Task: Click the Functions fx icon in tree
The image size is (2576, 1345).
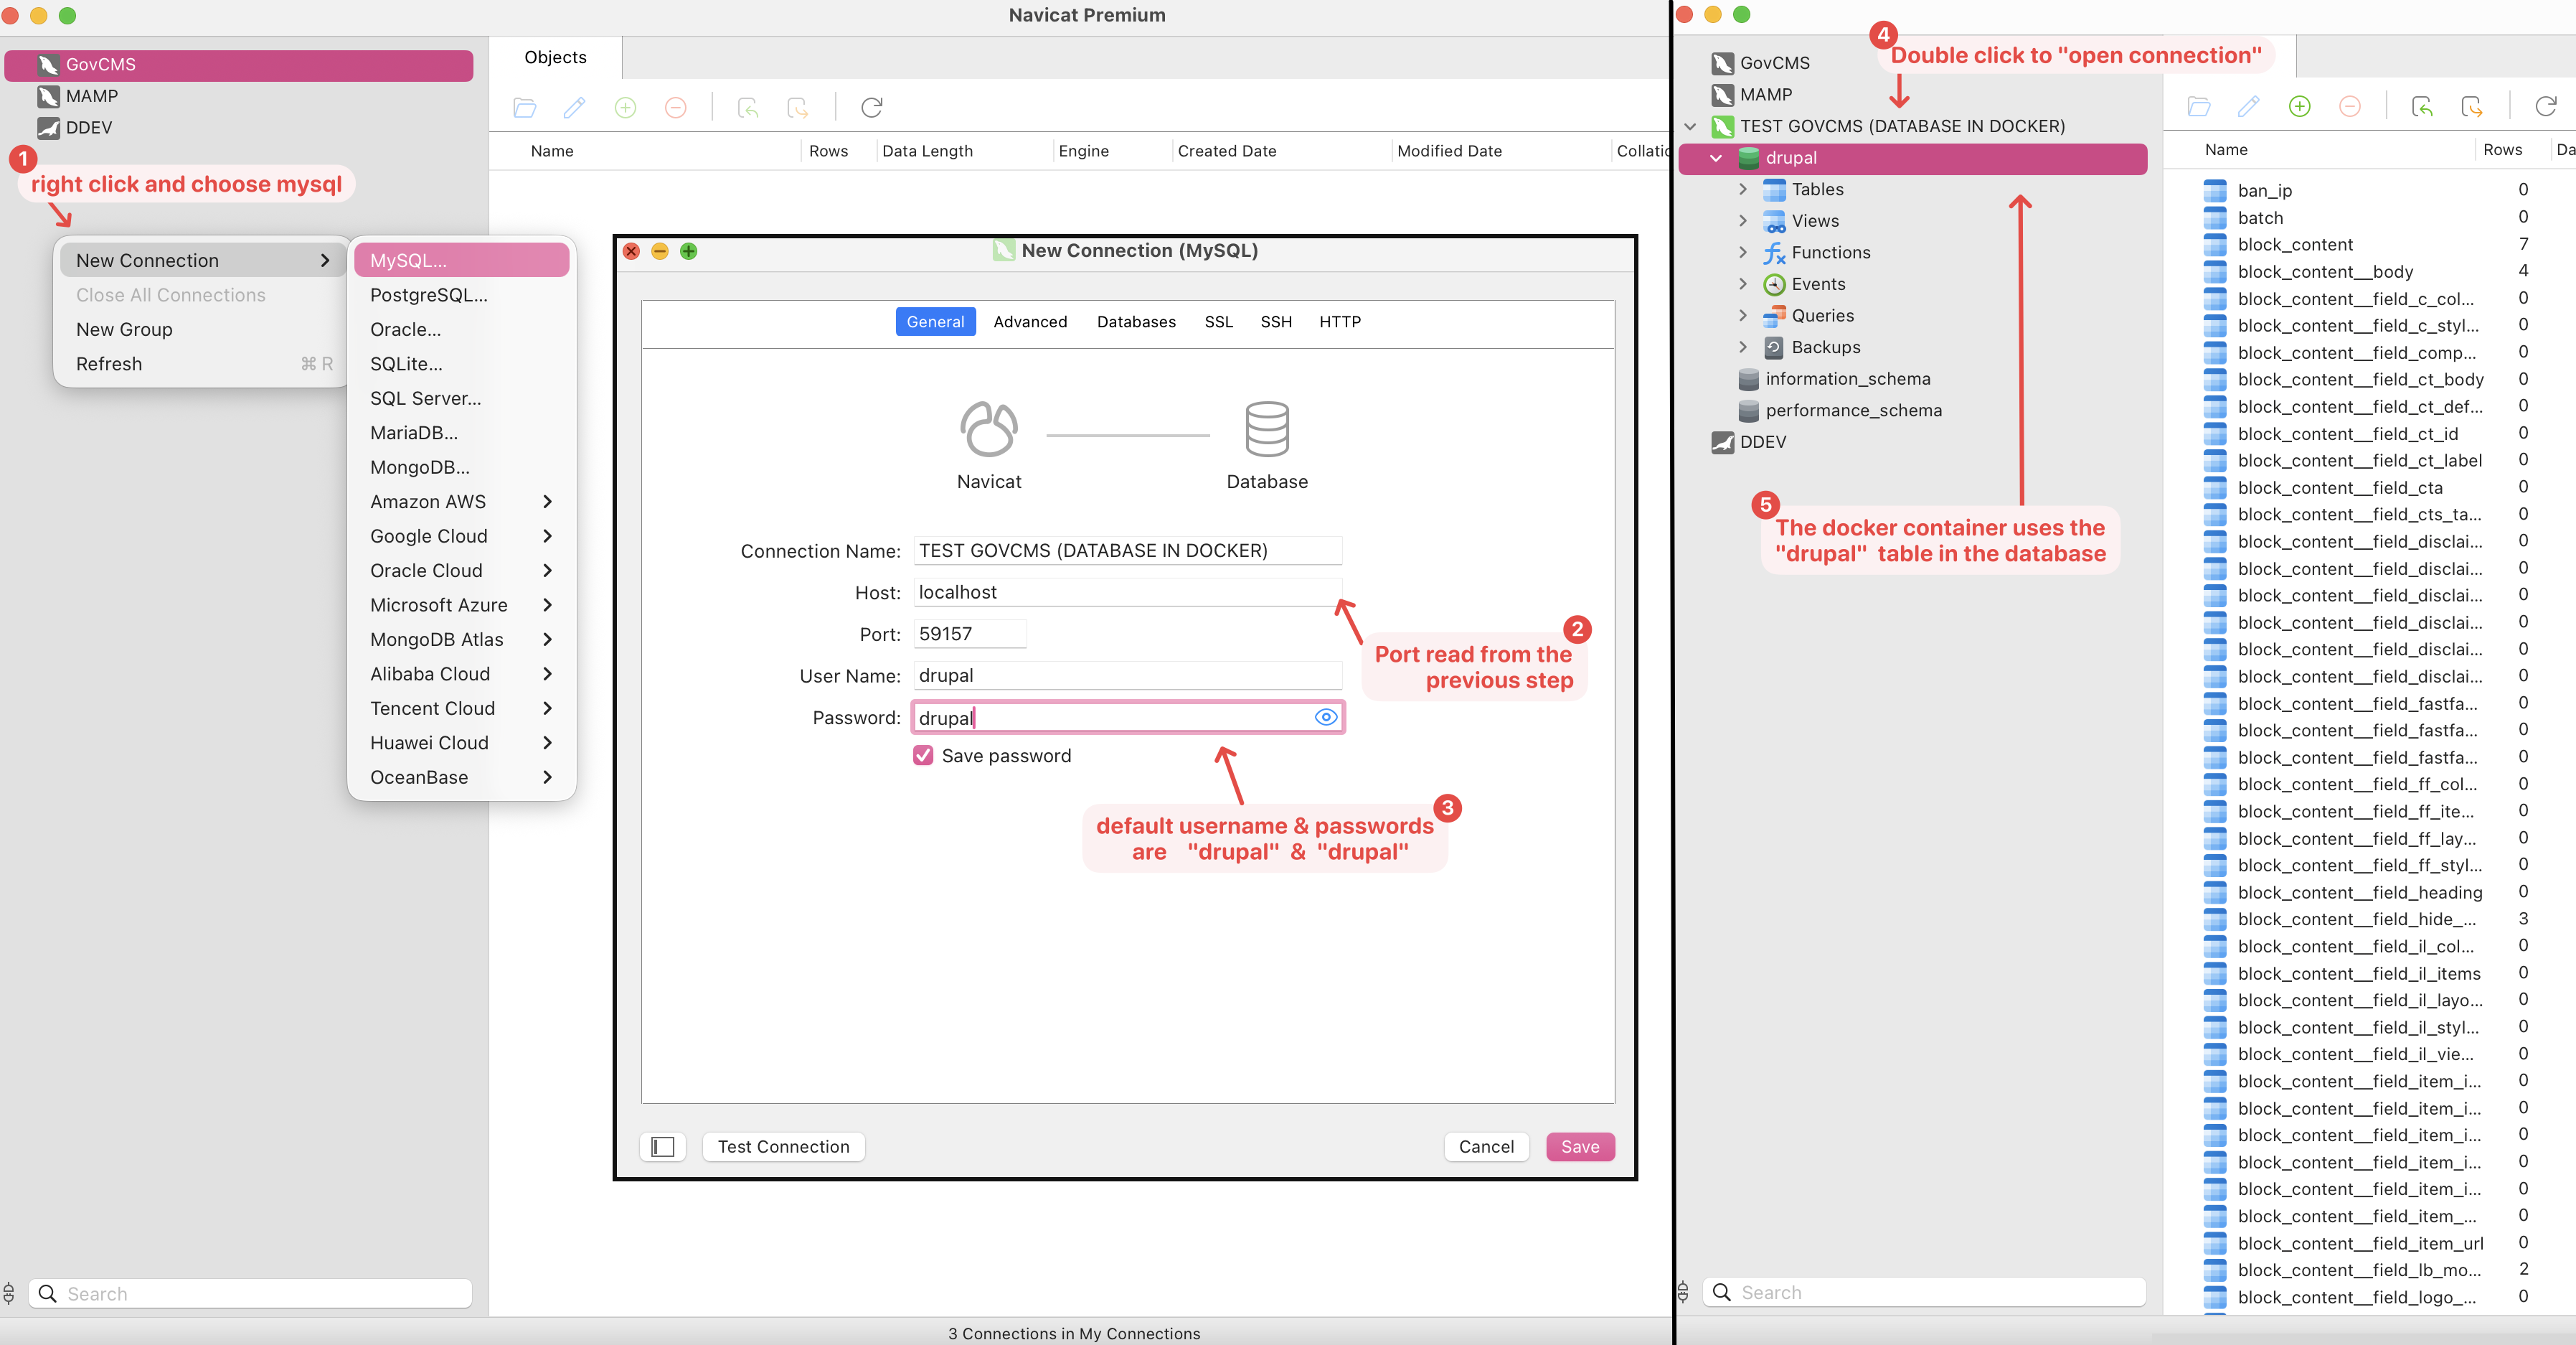Action: coord(1774,252)
